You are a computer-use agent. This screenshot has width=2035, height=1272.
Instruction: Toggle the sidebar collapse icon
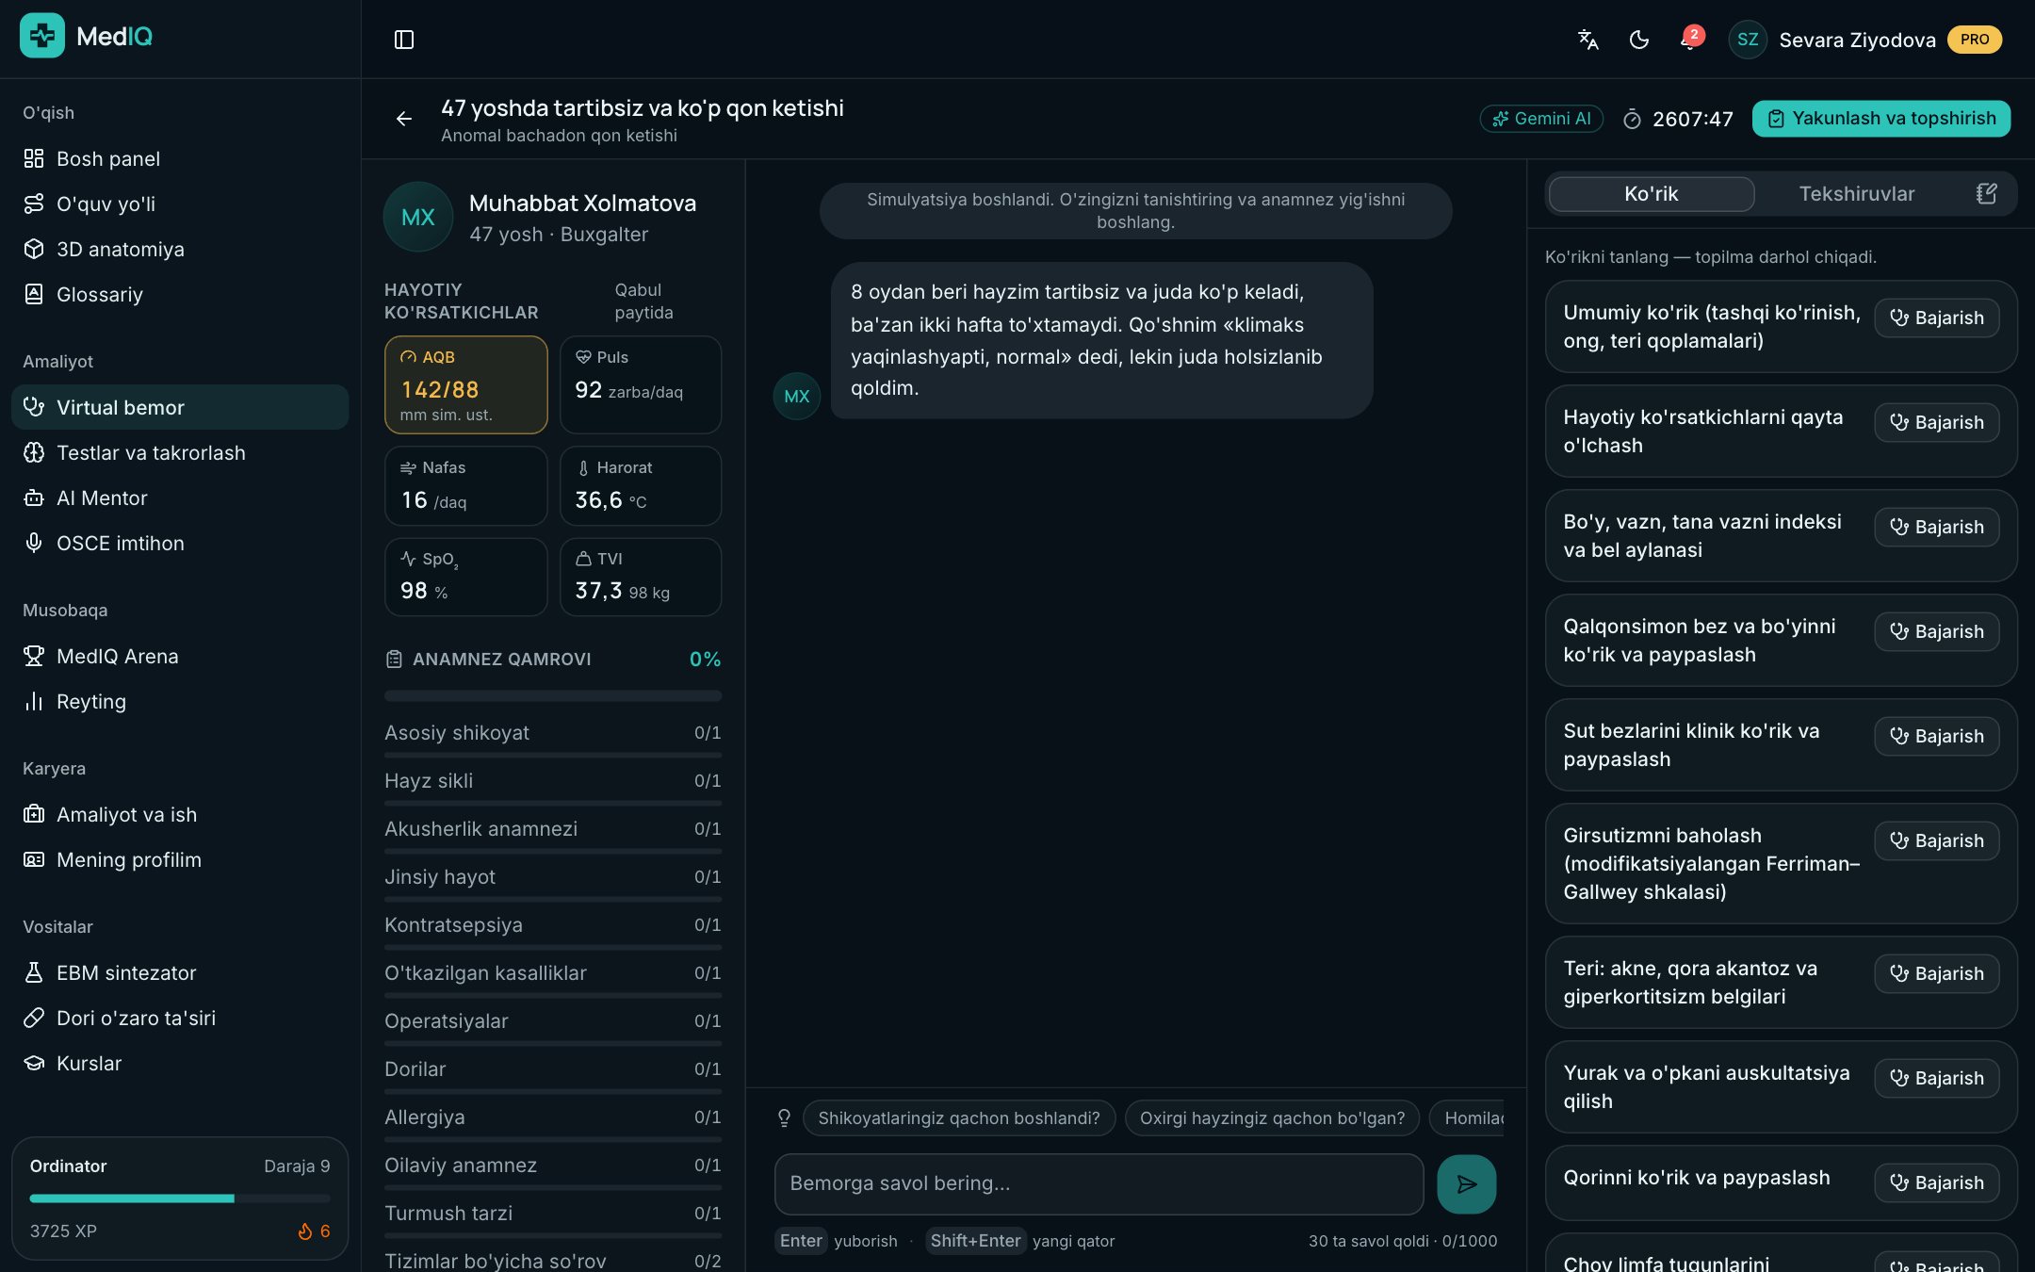point(403,40)
